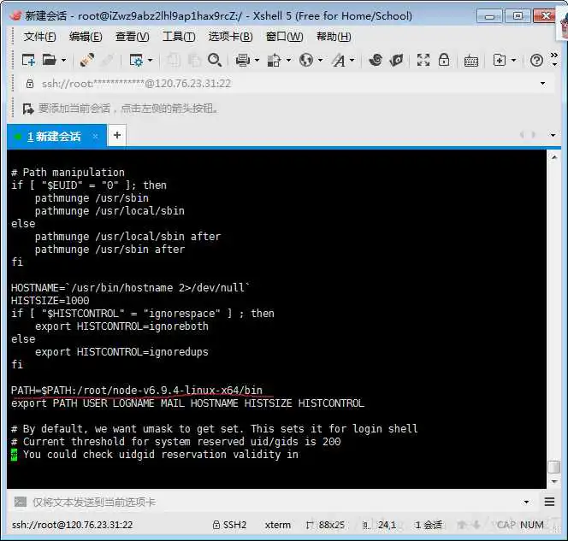Click the add-session arrow icon in hint bar
Image resolution: width=568 pixels, height=541 pixels.
tap(28, 109)
